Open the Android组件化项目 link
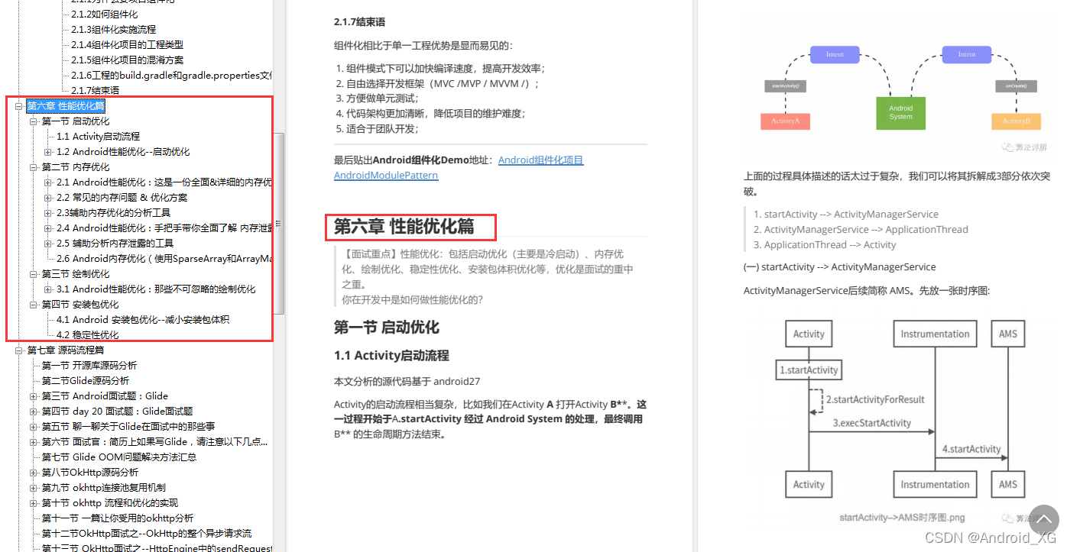Viewport: 1067px width, 552px height. (x=540, y=160)
